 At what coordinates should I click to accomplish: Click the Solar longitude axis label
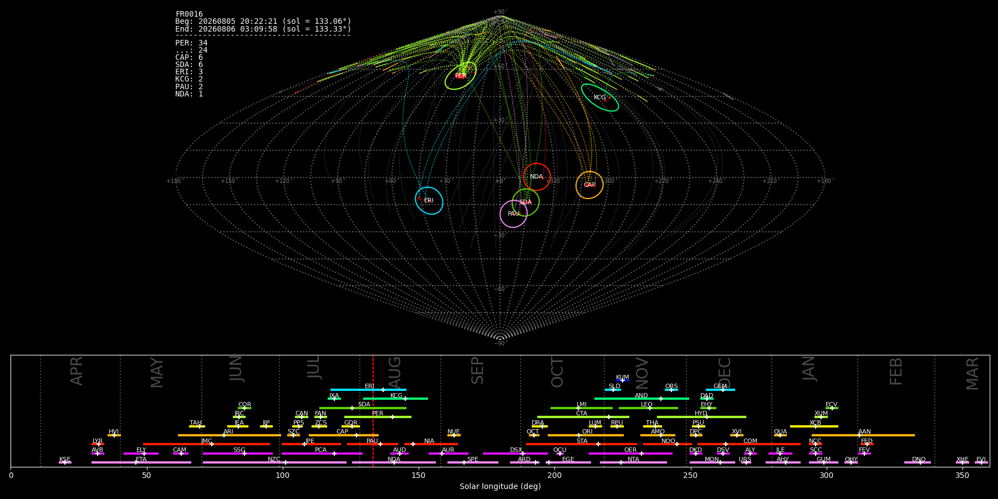tap(500, 486)
